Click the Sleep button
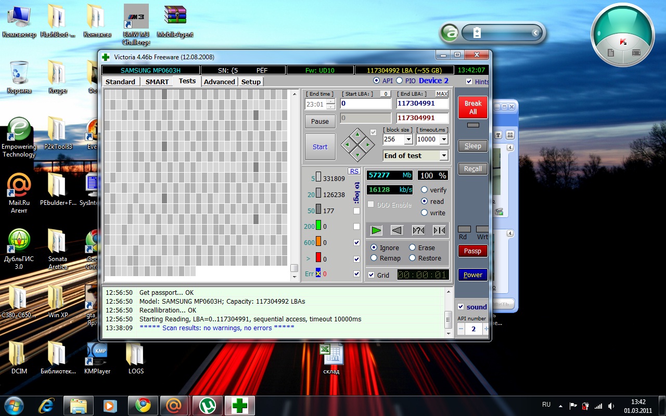This screenshot has height=416, width=666. pyautogui.click(x=473, y=146)
